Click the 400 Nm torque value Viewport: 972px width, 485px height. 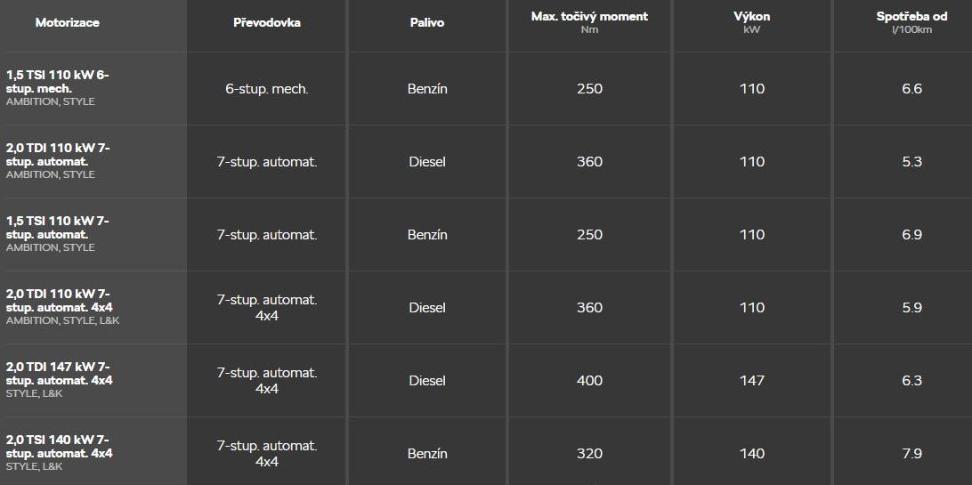tap(589, 381)
